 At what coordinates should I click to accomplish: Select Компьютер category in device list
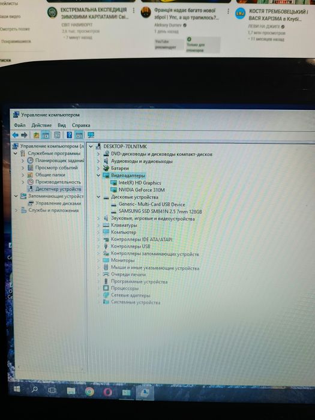124,232
